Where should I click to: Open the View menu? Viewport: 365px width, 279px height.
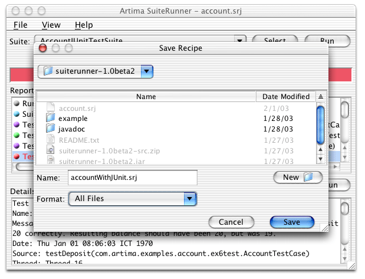51,25
